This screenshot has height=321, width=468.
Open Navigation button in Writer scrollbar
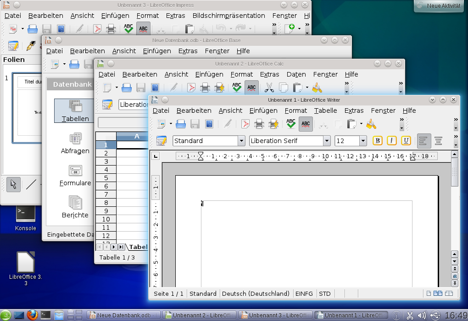coord(455,276)
